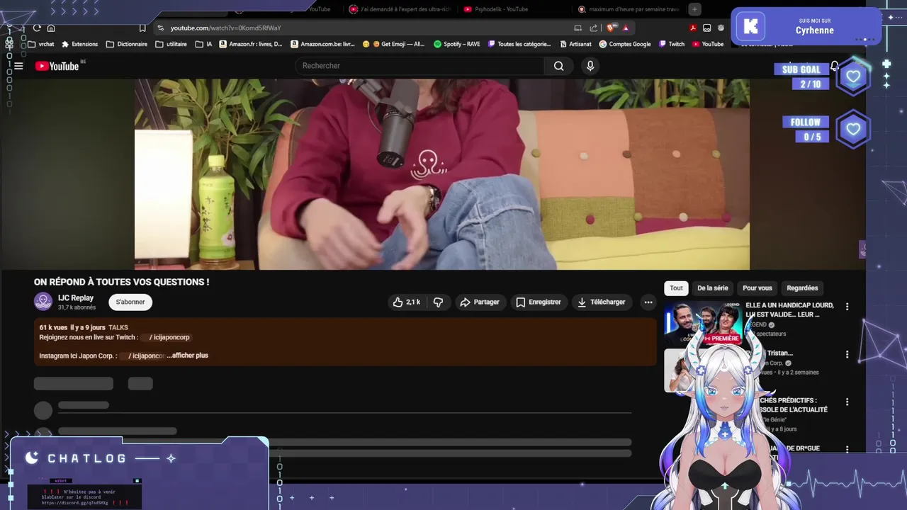Save the video with Enregistrer

538,302
